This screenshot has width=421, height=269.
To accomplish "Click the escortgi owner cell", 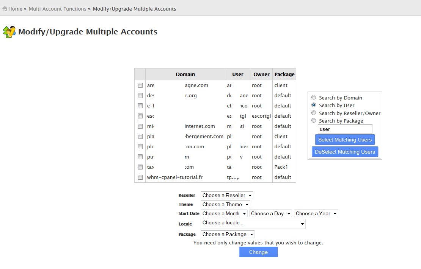I will pos(261,116).
